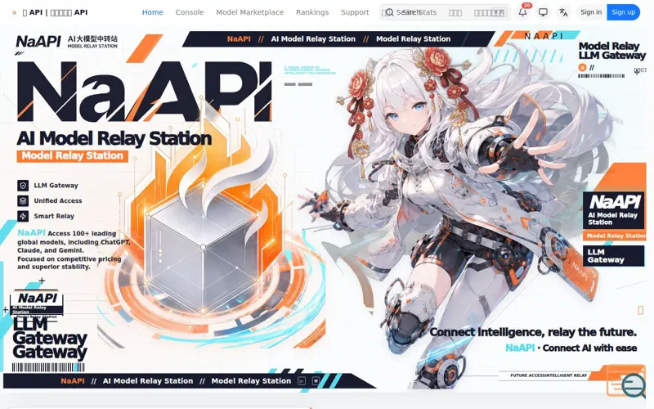Image resolution: width=654 pixels, height=409 pixels.
Task: Open the Support menu item
Action: click(355, 12)
